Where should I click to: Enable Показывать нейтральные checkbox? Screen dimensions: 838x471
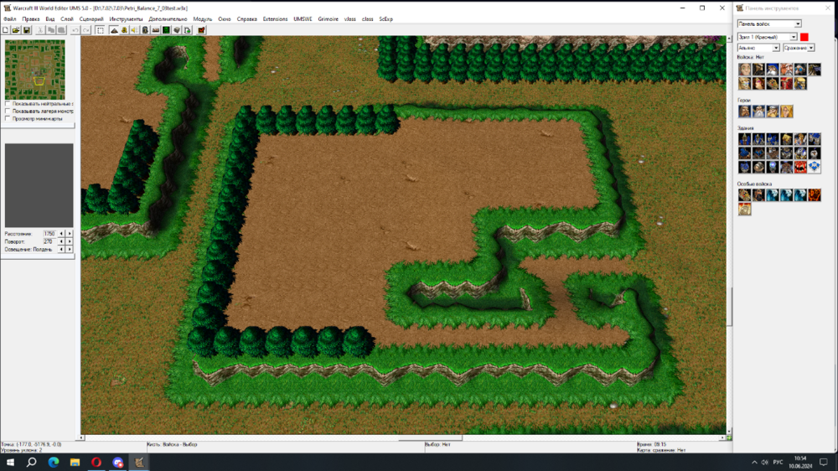pyautogui.click(x=8, y=104)
